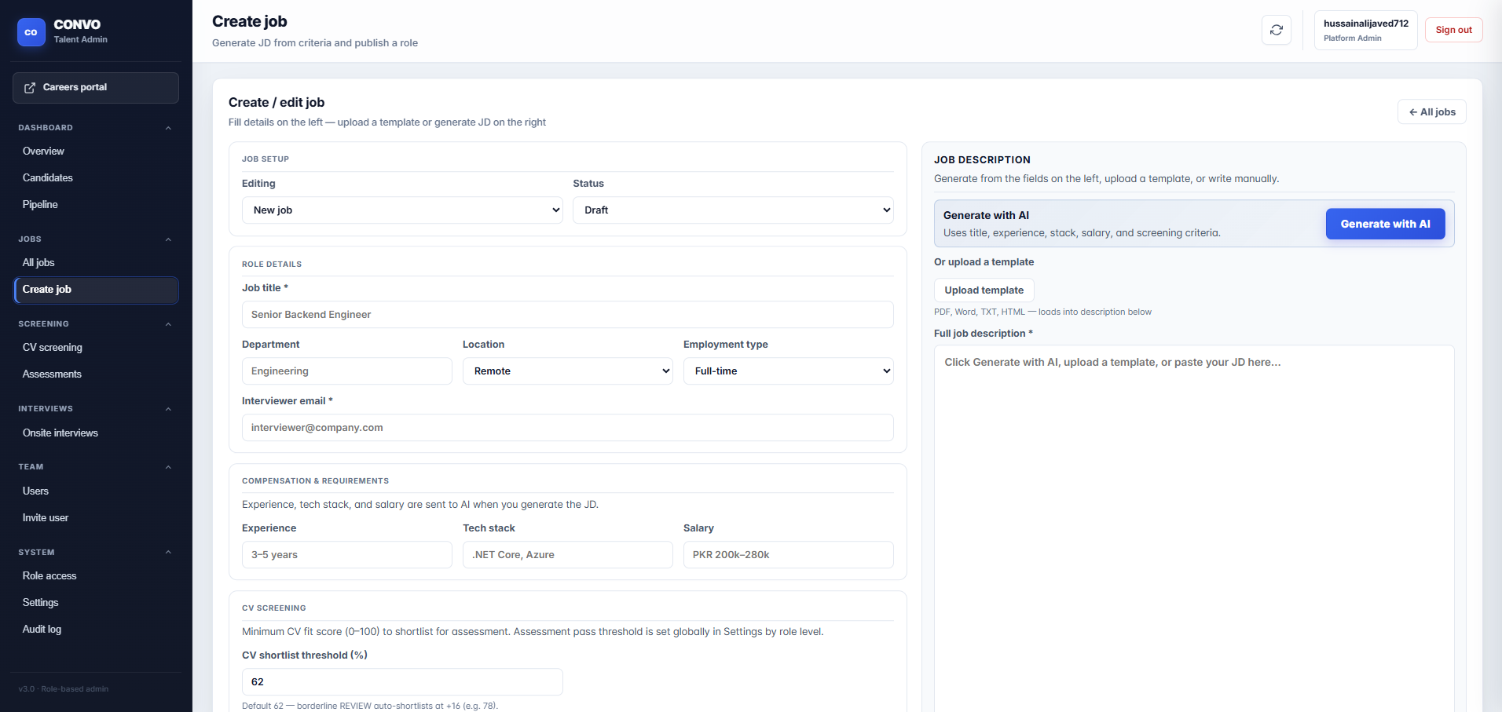
Task: Click the 'JOB DESCRIPTION' panel heading
Action: click(x=982, y=159)
